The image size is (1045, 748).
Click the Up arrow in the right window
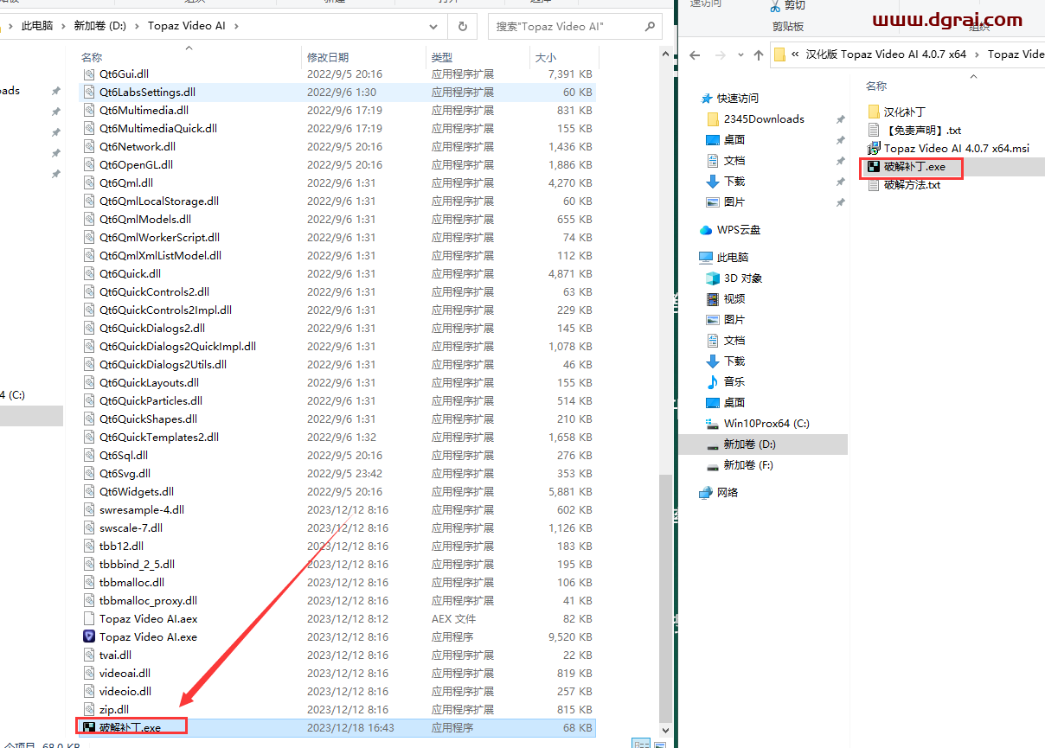(x=758, y=54)
